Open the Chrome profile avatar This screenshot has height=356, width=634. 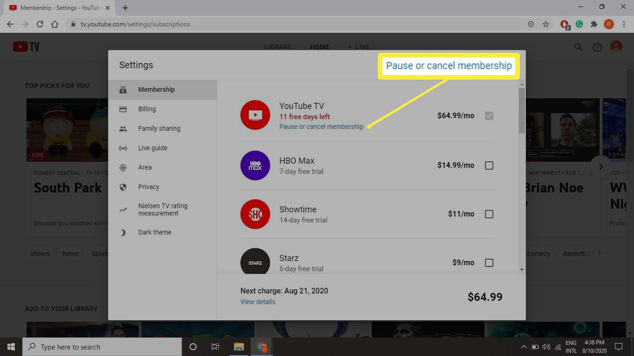[x=608, y=24]
